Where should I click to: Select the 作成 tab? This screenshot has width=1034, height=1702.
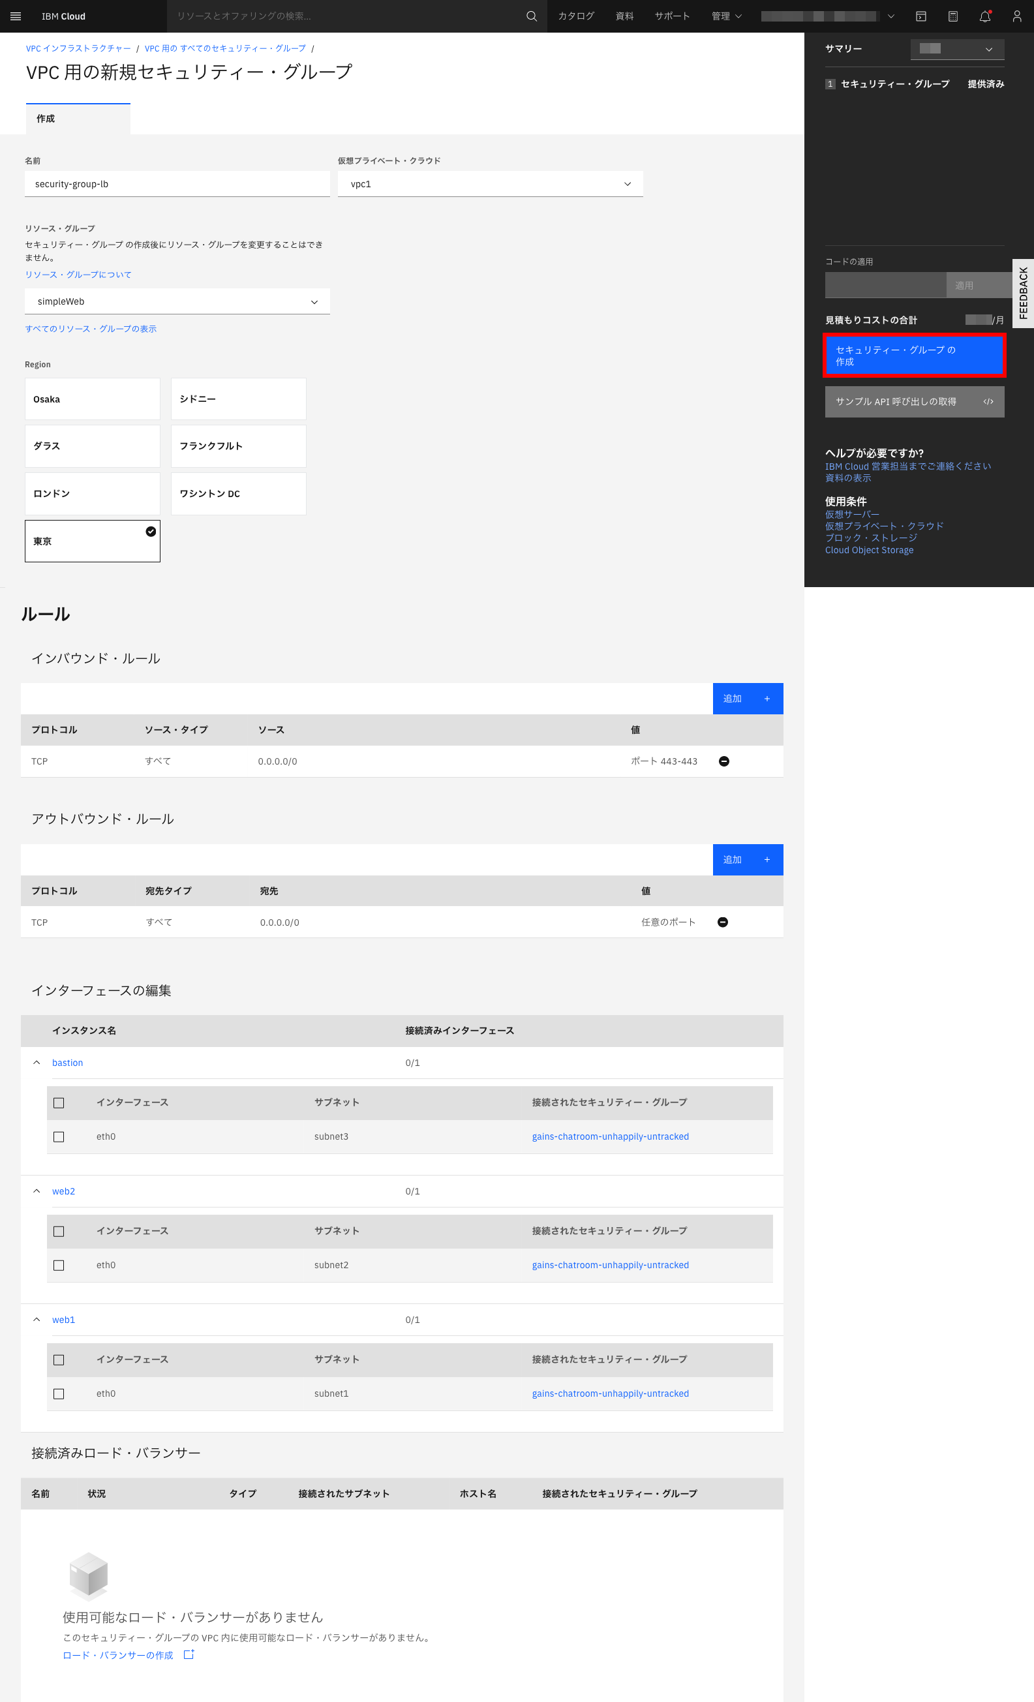pyautogui.click(x=78, y=119)
